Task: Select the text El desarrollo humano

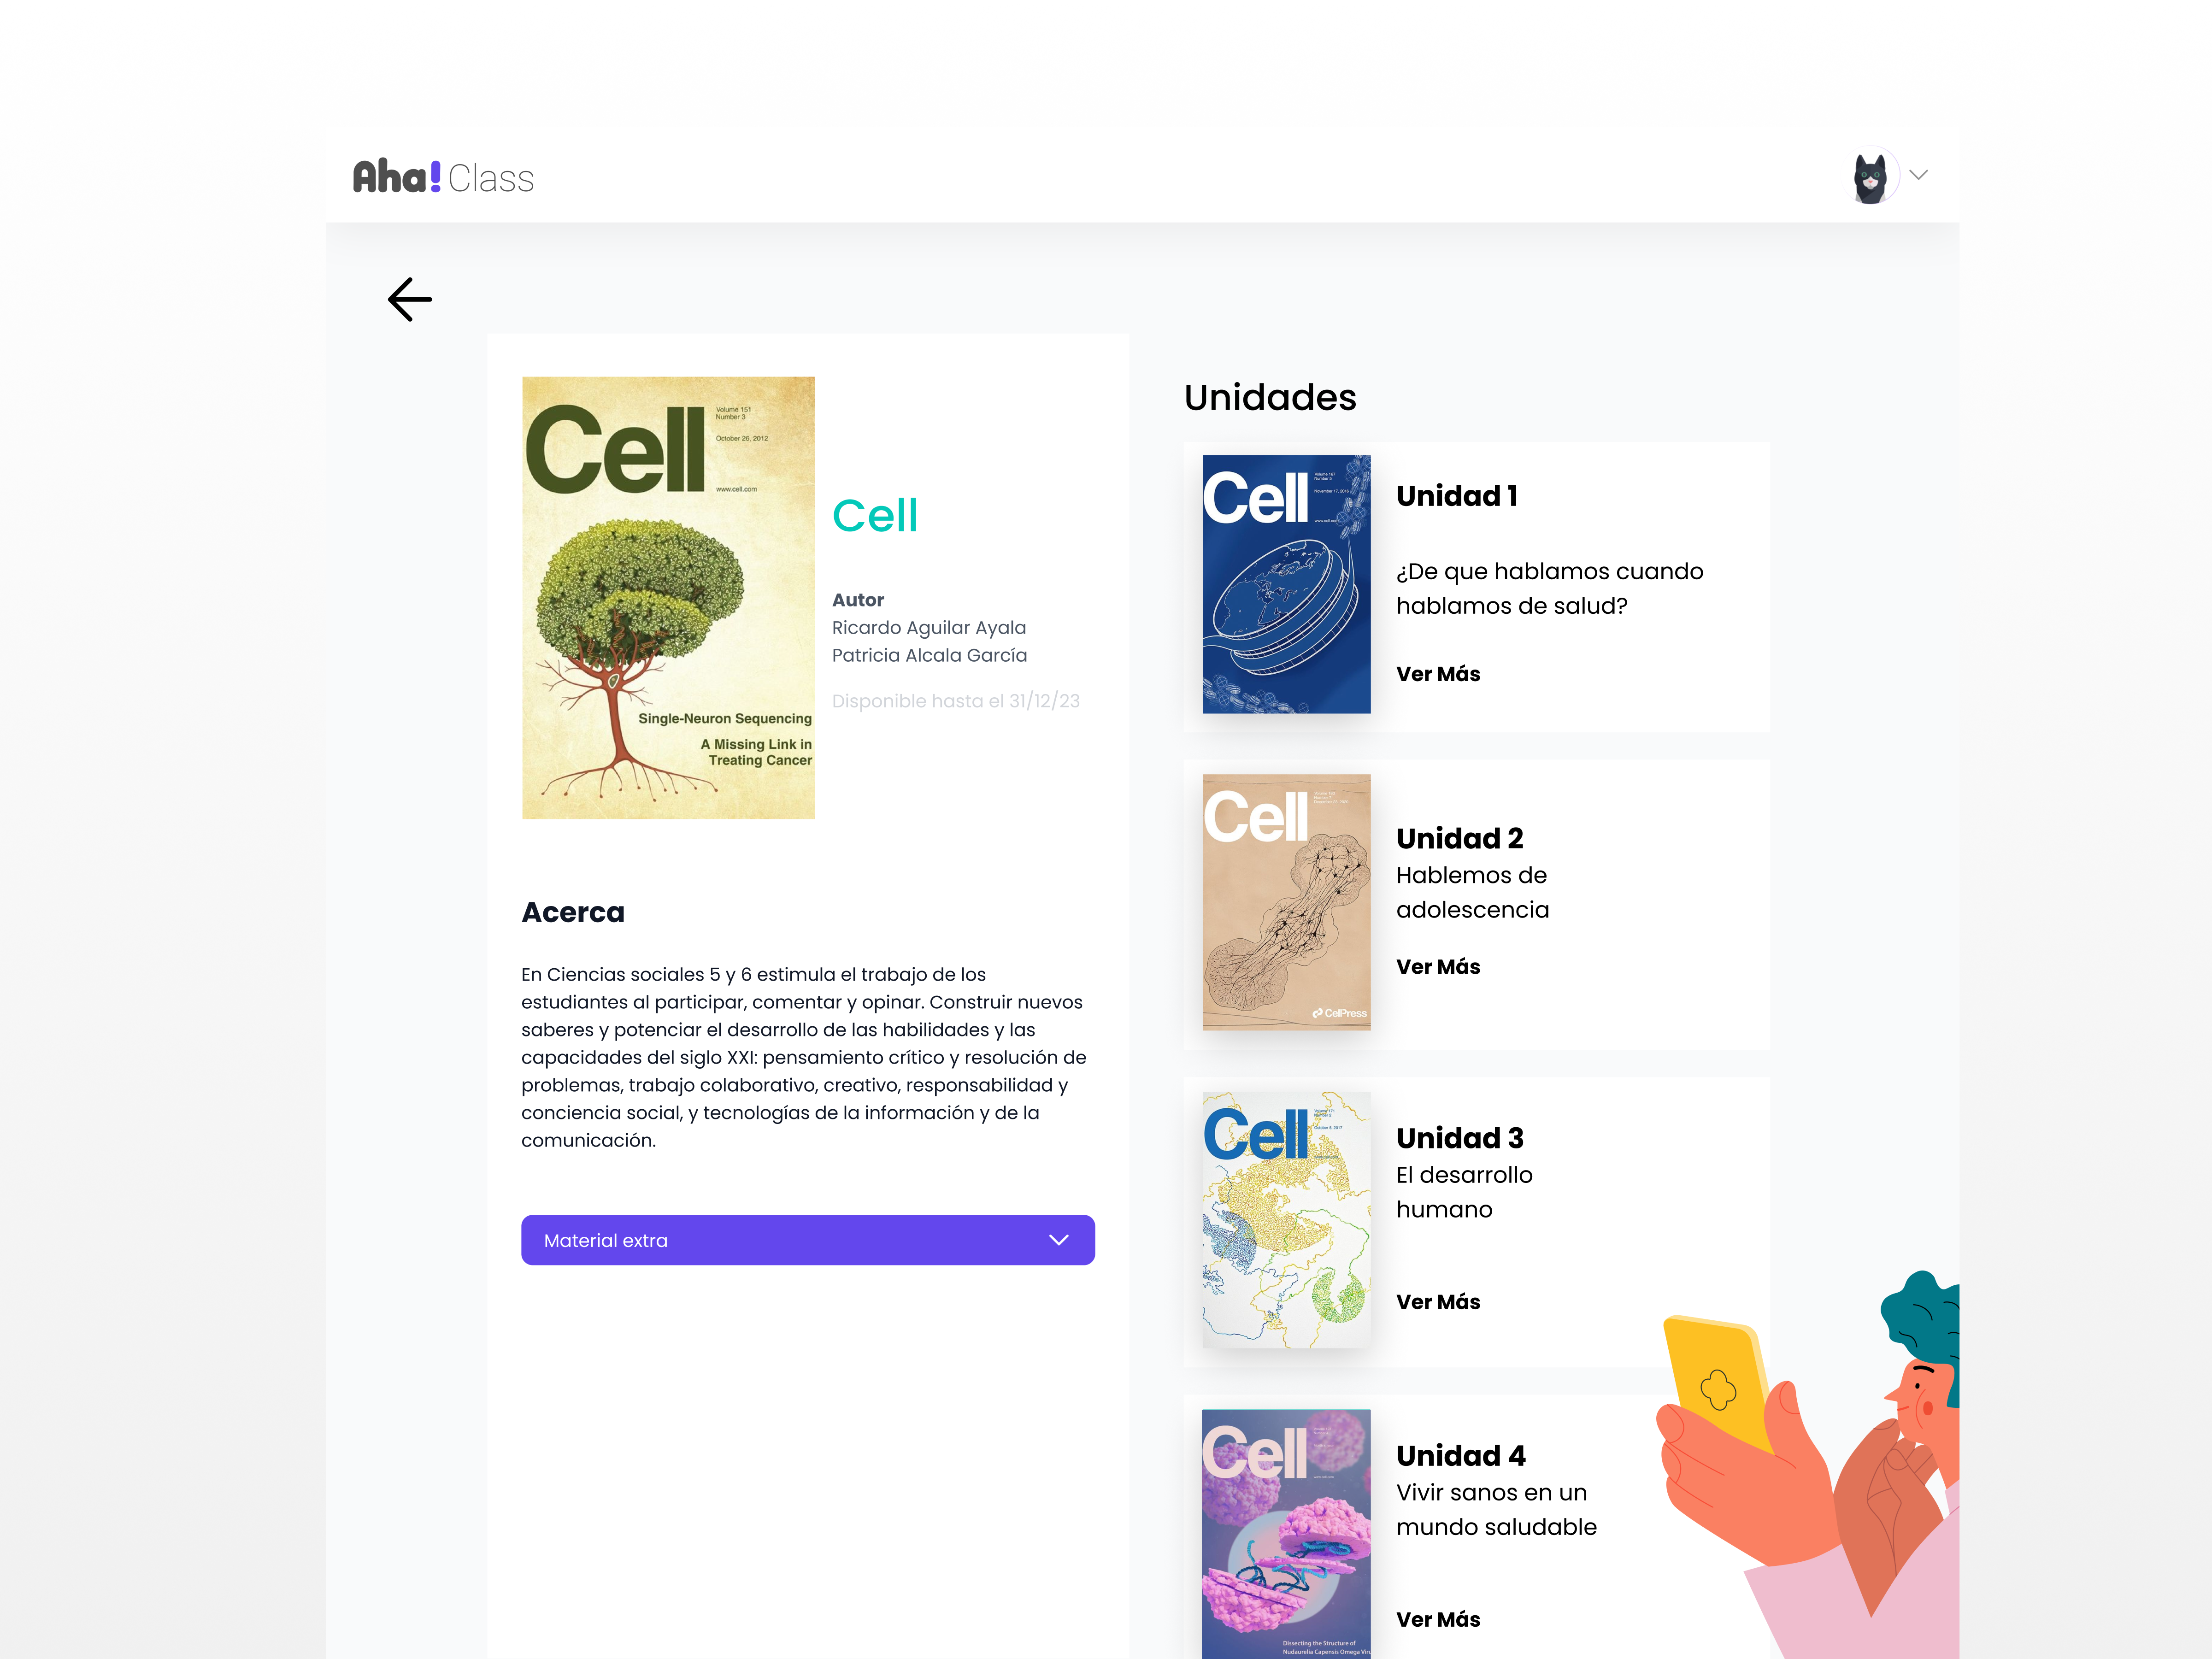Action: click(x=1465, y=1192)
